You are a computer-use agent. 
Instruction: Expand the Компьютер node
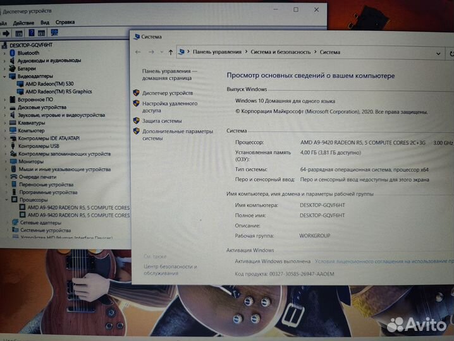click(x=5, y=131)
